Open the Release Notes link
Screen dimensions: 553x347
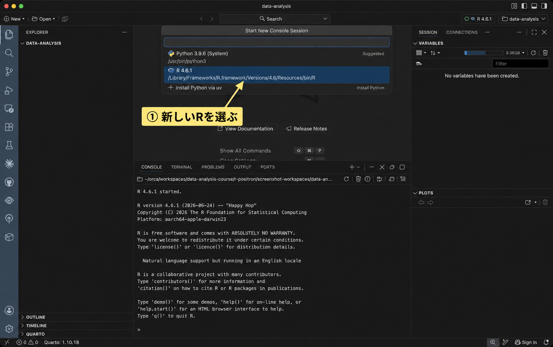307,129
